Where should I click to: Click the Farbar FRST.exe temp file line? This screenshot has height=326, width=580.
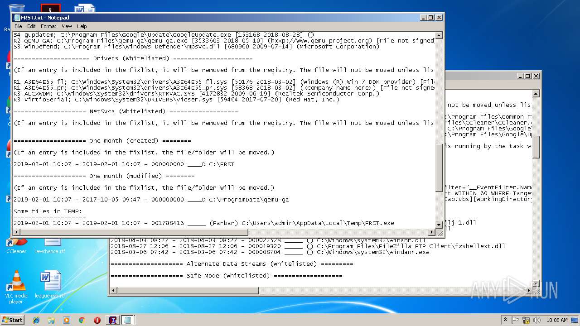point(203,223)
